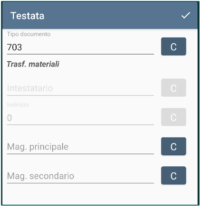Select the Intestatario input field

[80, 88]
